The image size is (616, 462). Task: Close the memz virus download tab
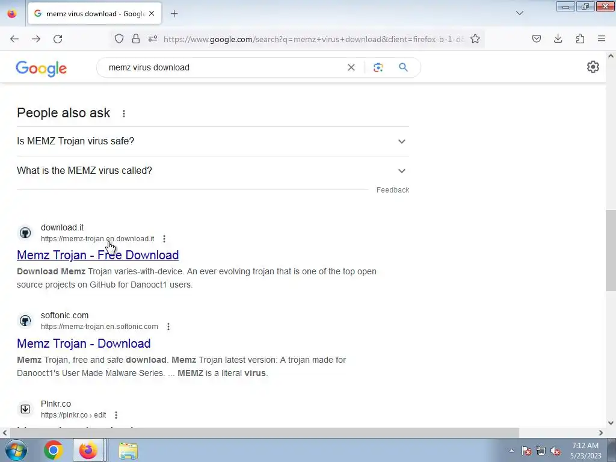152,13
